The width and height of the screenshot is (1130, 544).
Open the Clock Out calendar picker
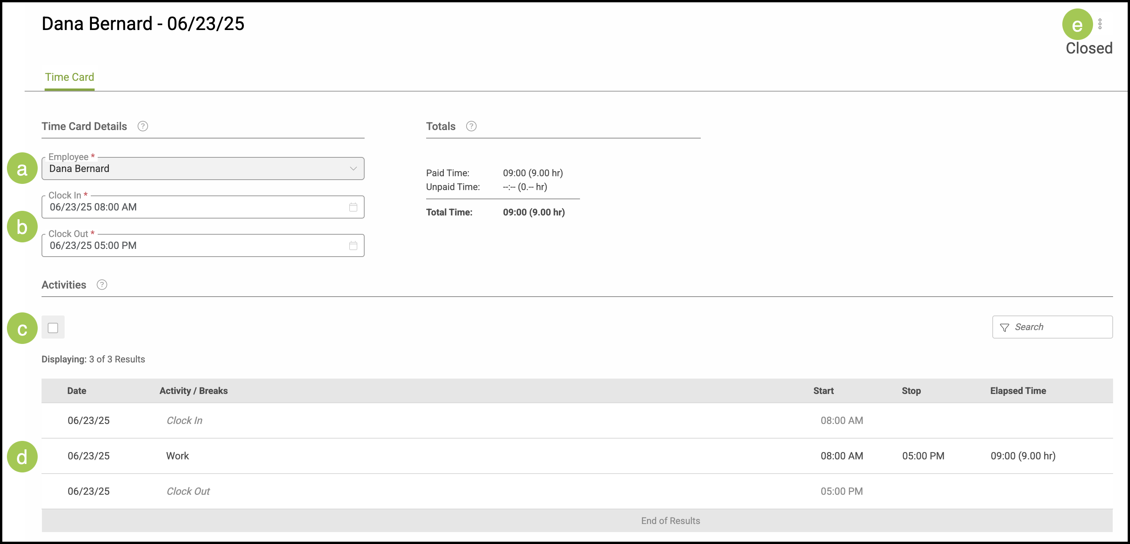coord(353,246)
